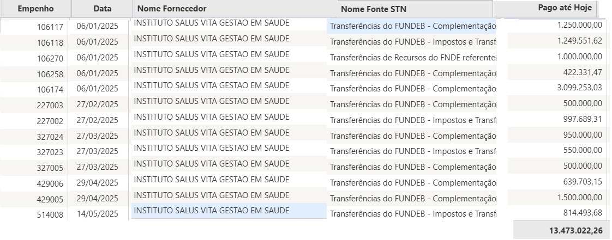Select the paid amount 1.500.000,00

[x=580, y=198]
